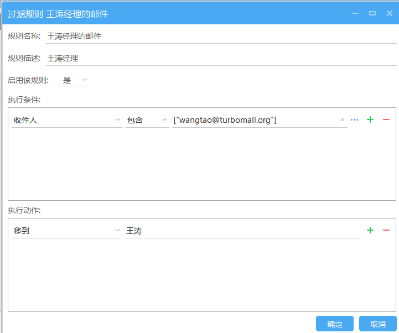Close the 过滤规则 dialog window
The height and width of the screenshot is (333, 399).
[389, 13]
